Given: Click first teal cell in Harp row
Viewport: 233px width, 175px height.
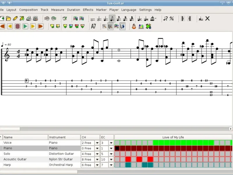Looking at the screenshot, I should 128,165.
